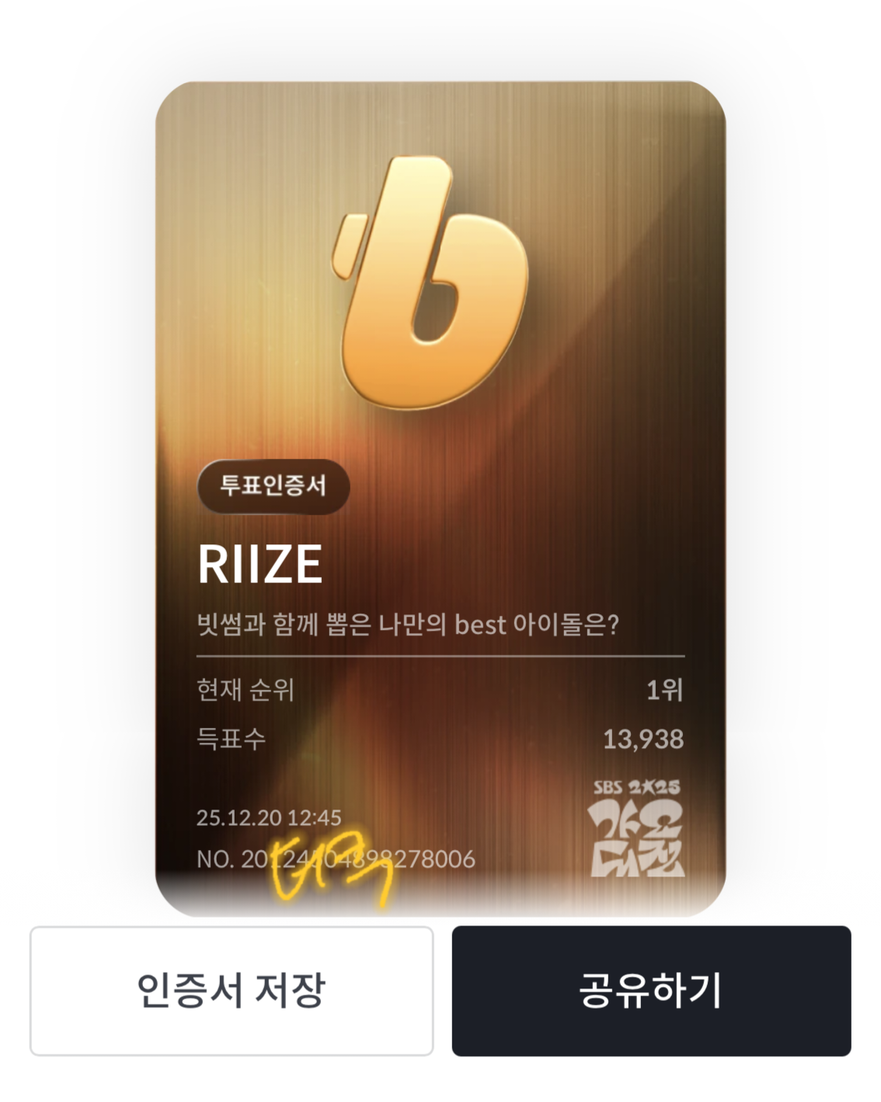Click the 1위 rank value
The width and height of the screenshot is (881, 1102).
point(665,690)
